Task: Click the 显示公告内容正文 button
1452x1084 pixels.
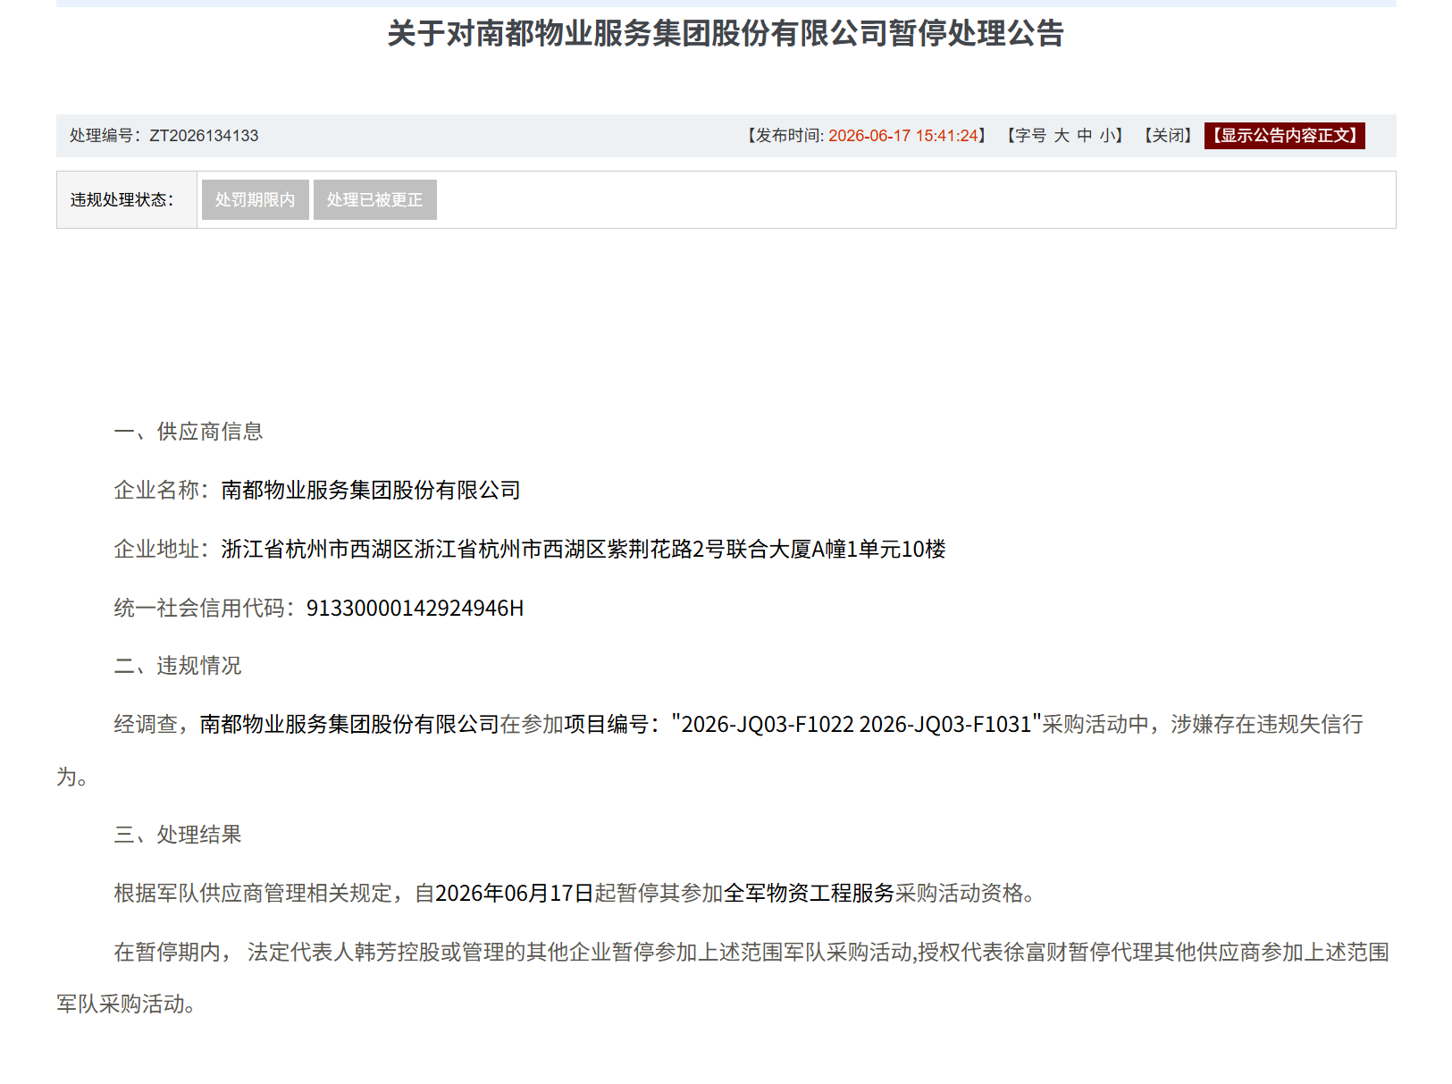Action: (1284, 136)
